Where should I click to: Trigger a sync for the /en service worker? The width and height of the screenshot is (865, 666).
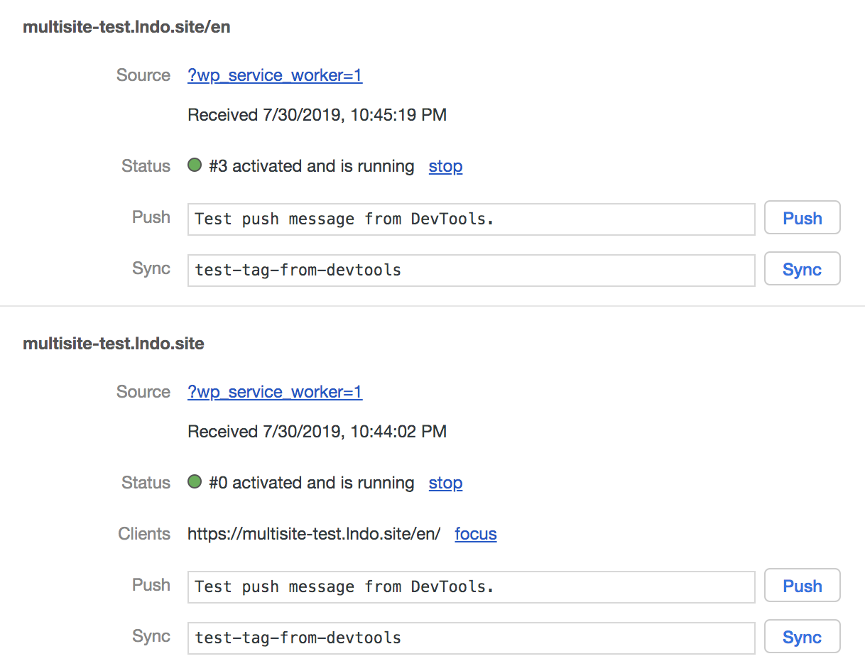pos(802,269)
